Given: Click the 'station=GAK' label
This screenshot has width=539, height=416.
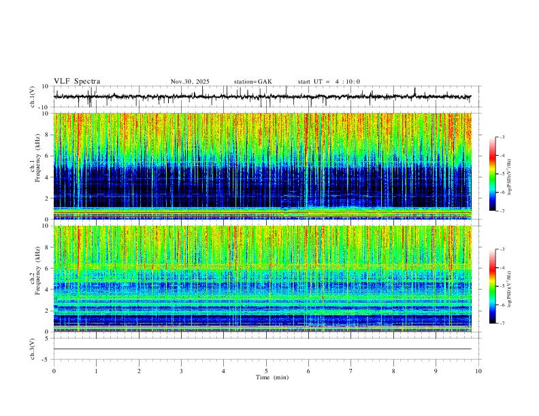Looking at the screenshot, I should 252,82.
